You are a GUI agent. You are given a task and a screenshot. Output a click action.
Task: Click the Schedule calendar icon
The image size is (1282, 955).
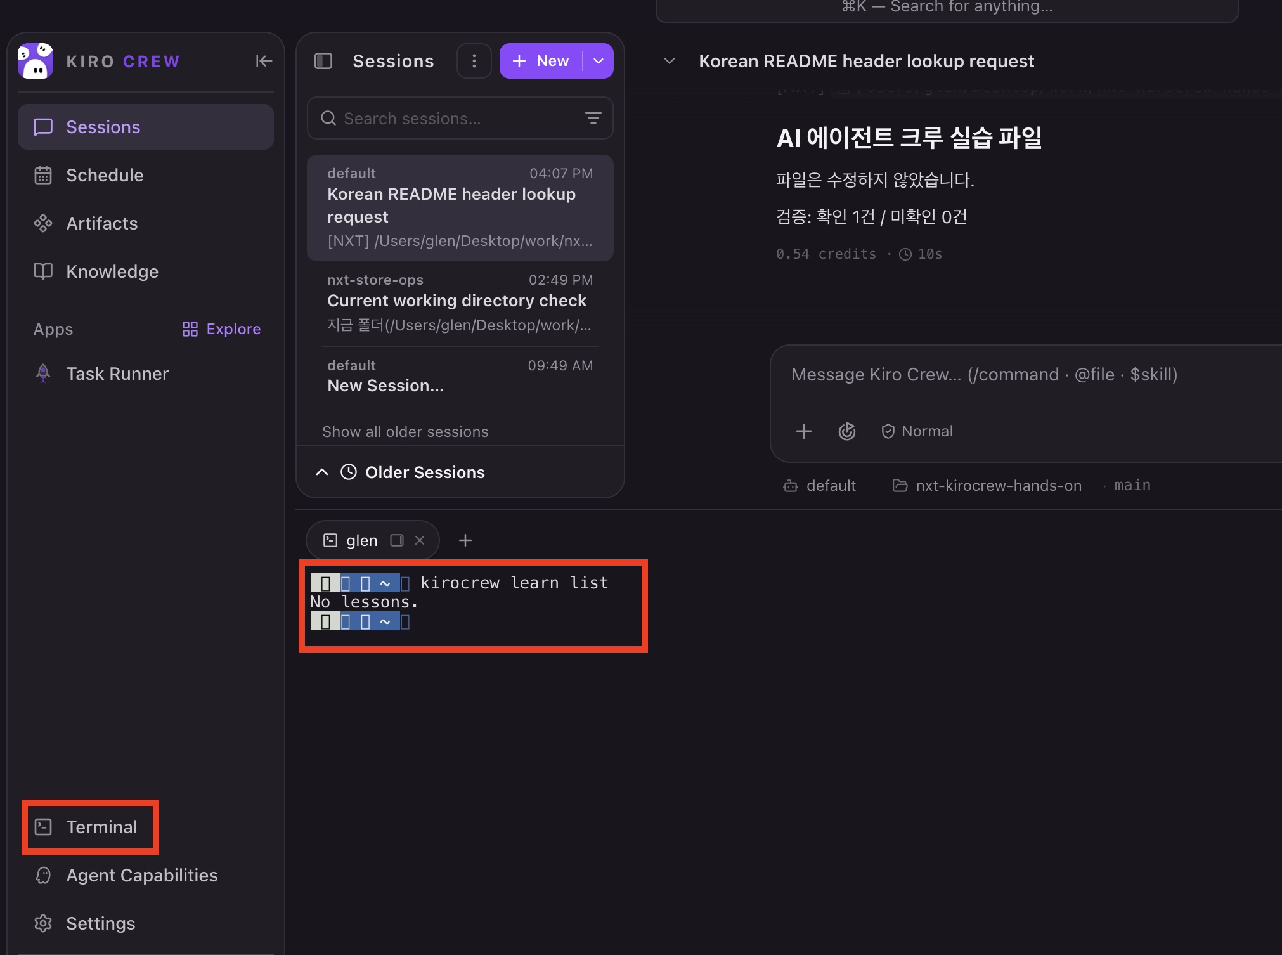(x=43, y=175)
